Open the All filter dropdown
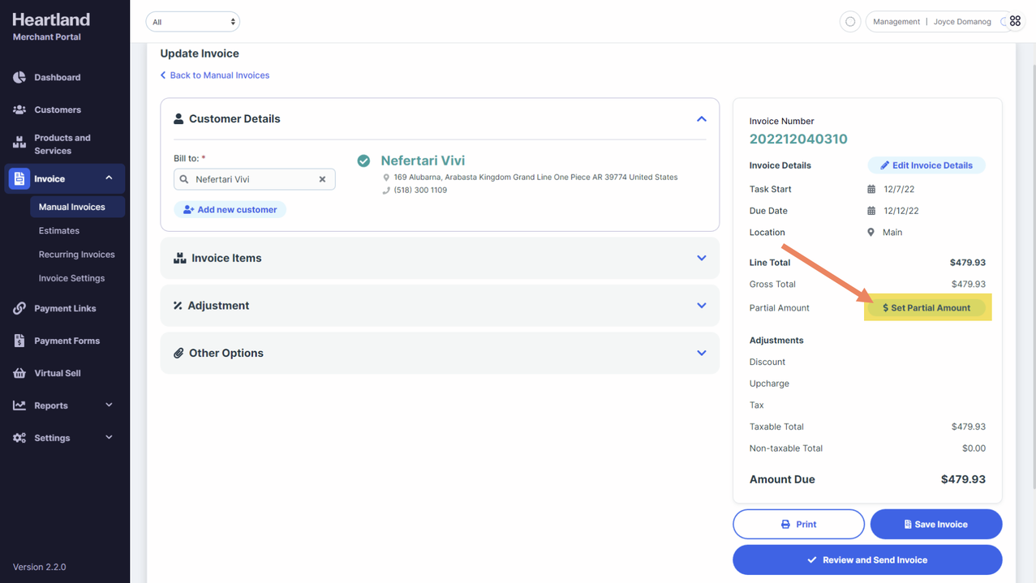1036x583 pixels. [193, 22]
